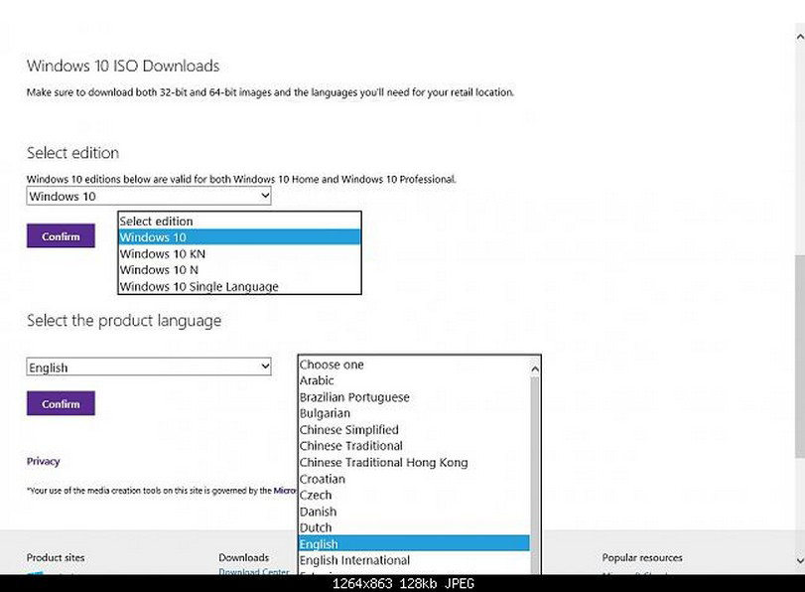This screenshot has height=592, width=805.
Task: Open the Windows 10 edition dropdown
Action: click(148, 196)
